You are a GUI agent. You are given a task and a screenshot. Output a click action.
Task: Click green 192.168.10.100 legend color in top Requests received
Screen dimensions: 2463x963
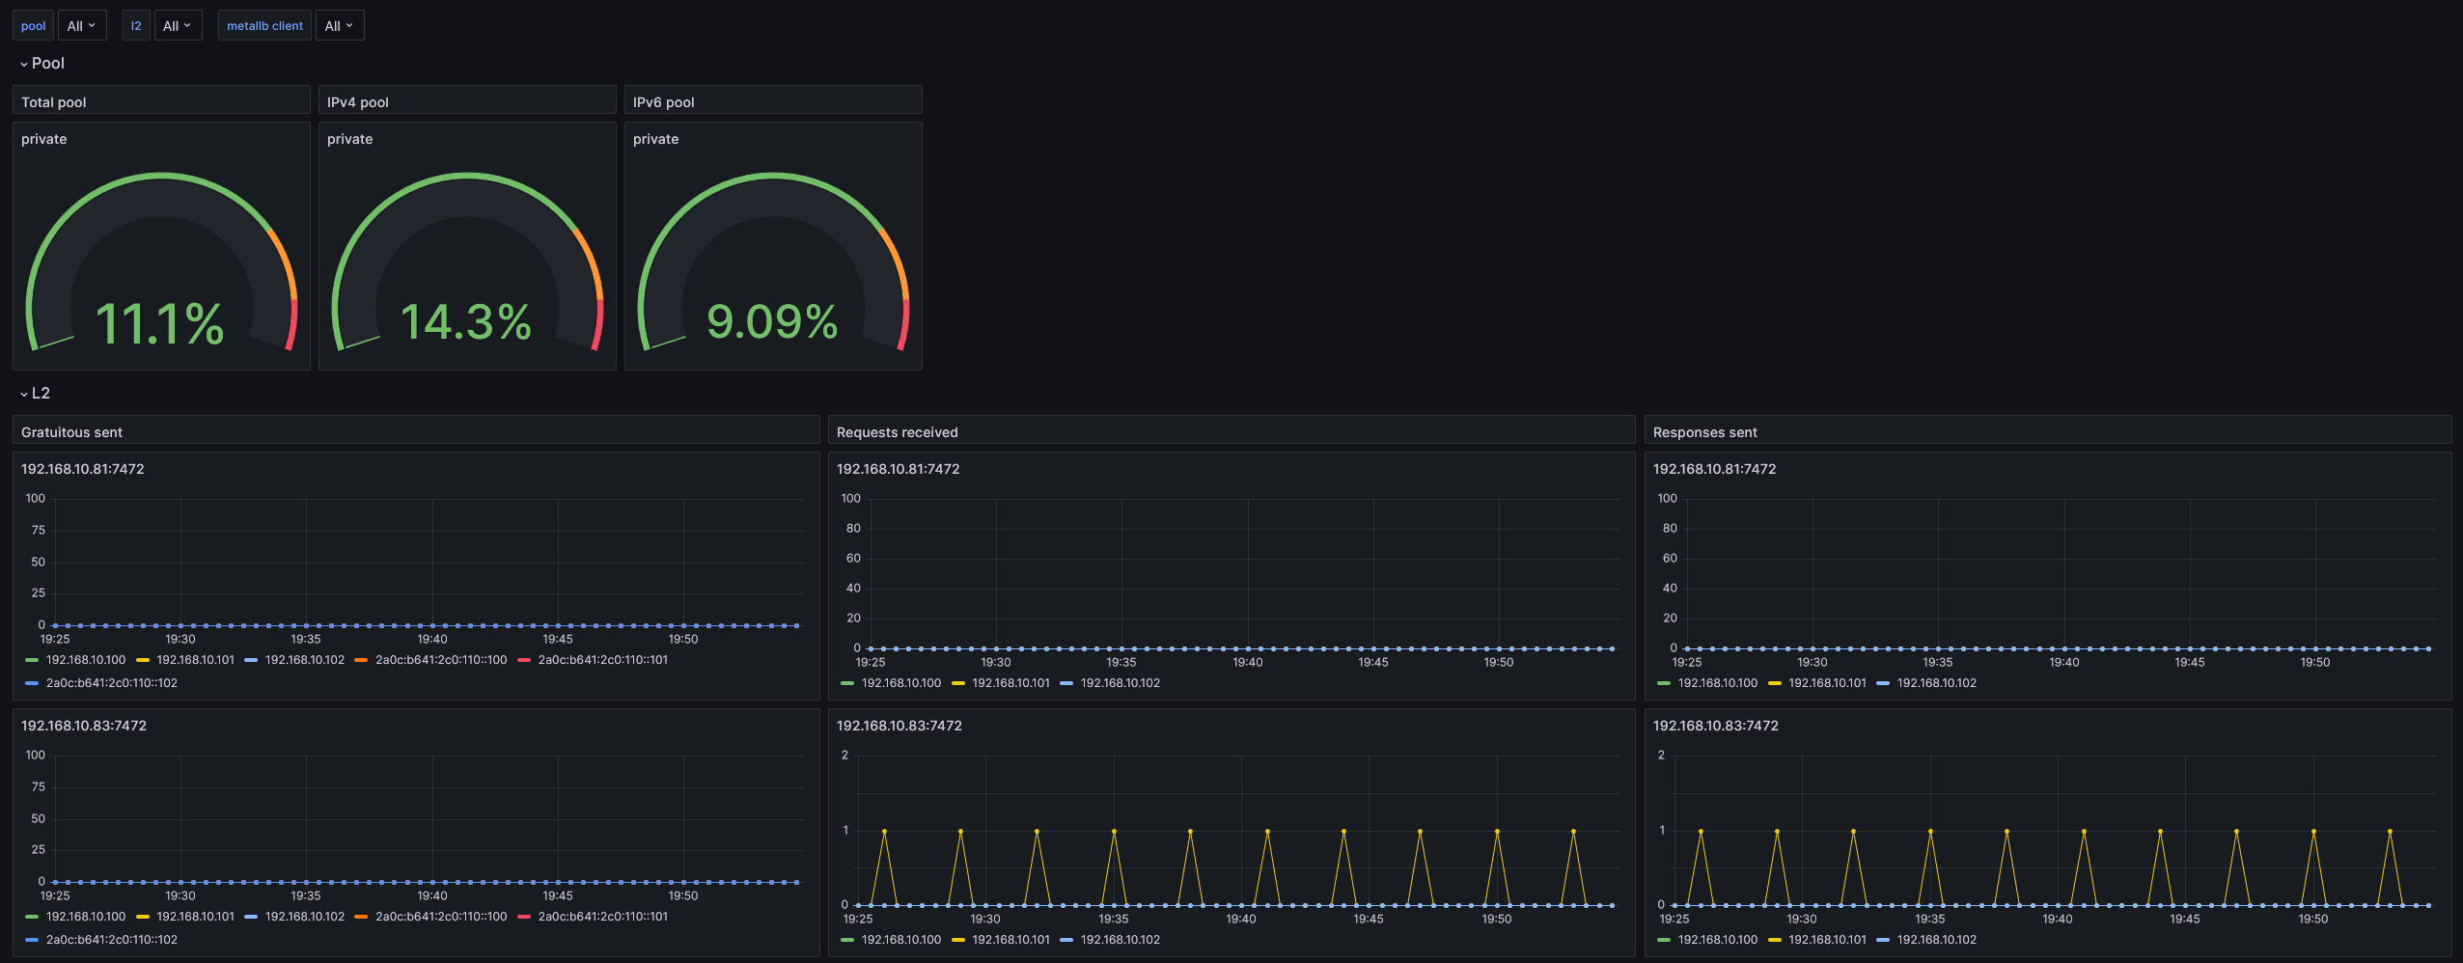point(847,683)
